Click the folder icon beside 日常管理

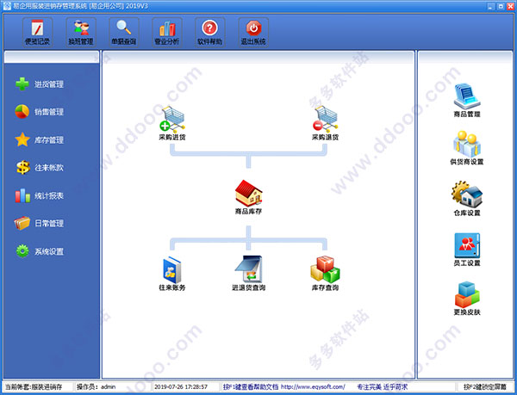pos(22,223)
